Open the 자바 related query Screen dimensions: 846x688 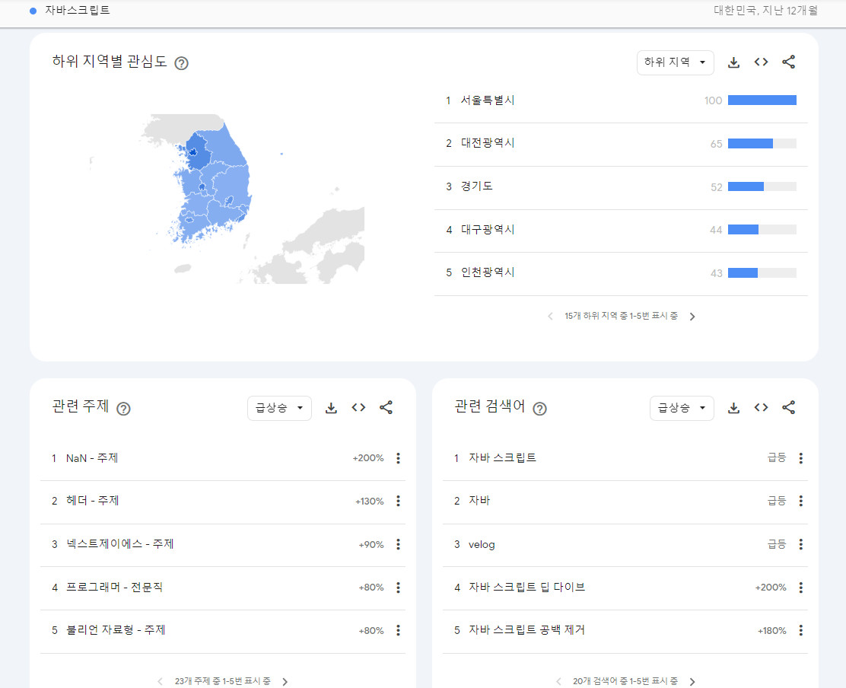pos(479,501)
